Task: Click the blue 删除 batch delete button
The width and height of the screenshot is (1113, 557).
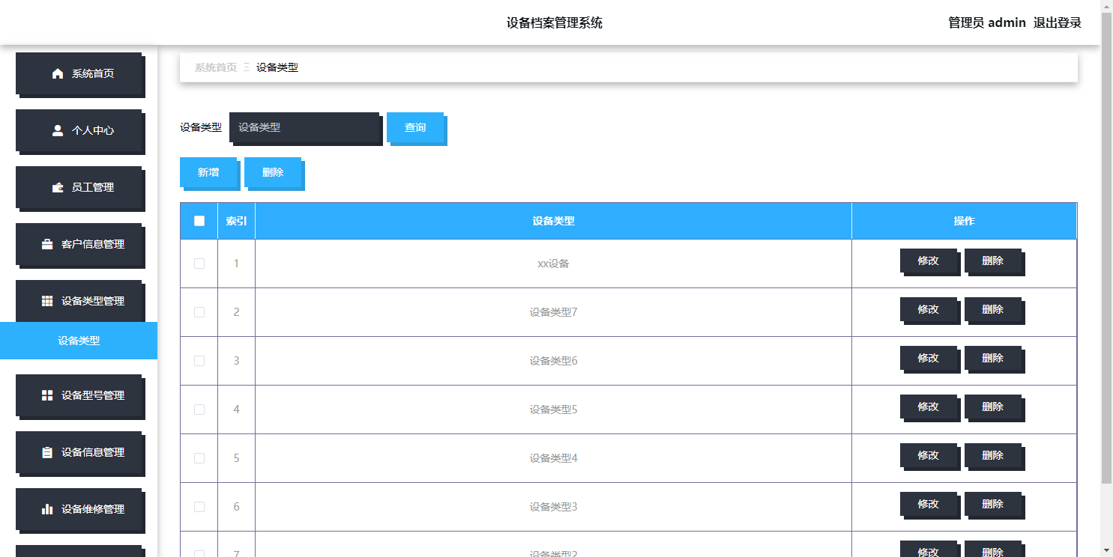Action: tap(273, 172)
